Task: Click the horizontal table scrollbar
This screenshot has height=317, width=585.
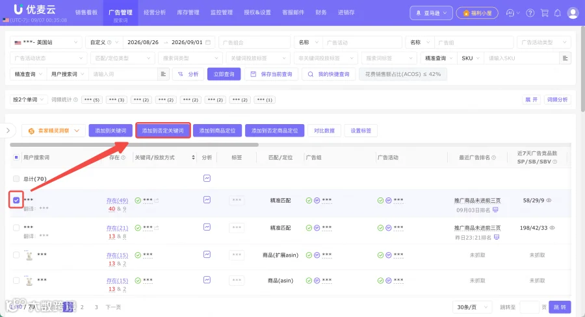Action: (x=135, y=145)
